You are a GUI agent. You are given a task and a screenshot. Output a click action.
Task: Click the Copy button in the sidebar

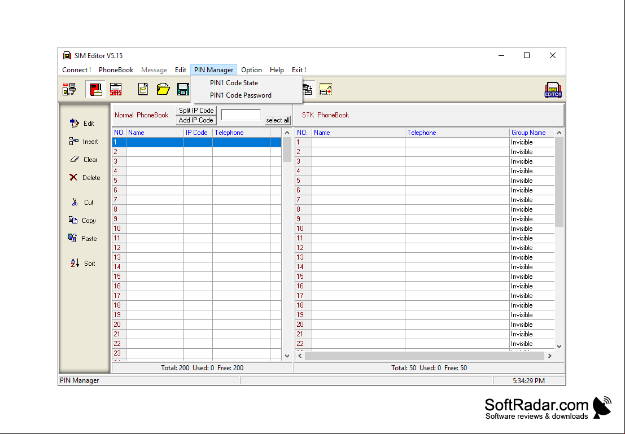82,221
